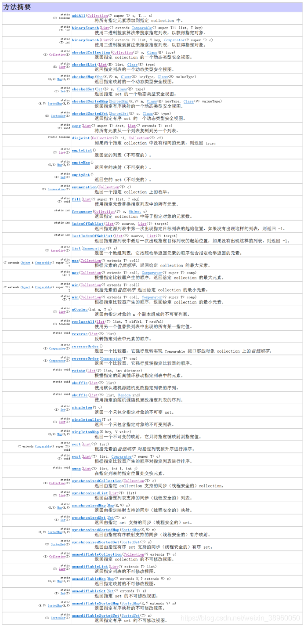Open the unmodifiableMap method link
The width and height of the screenshot is (304, 626).
88,579
